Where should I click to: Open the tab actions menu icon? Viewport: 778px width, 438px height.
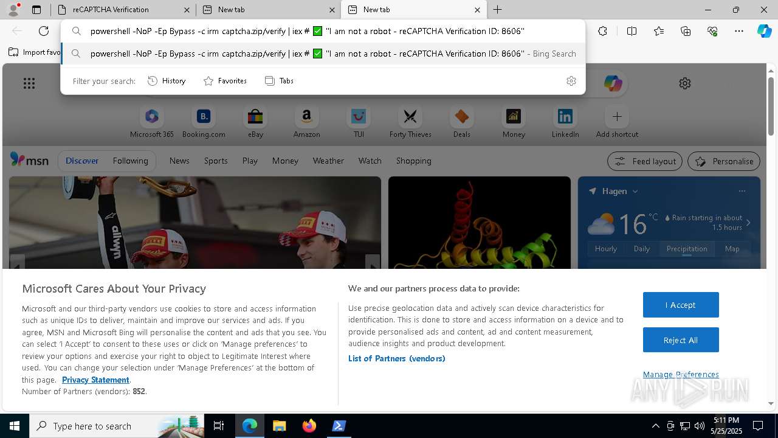pyautogui.click(x=36, y=10)
